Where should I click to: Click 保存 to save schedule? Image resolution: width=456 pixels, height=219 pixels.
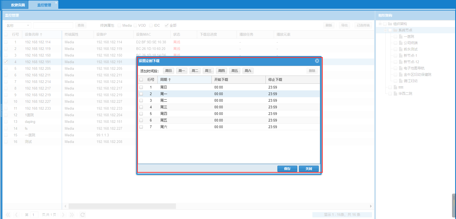coord(287,169)
